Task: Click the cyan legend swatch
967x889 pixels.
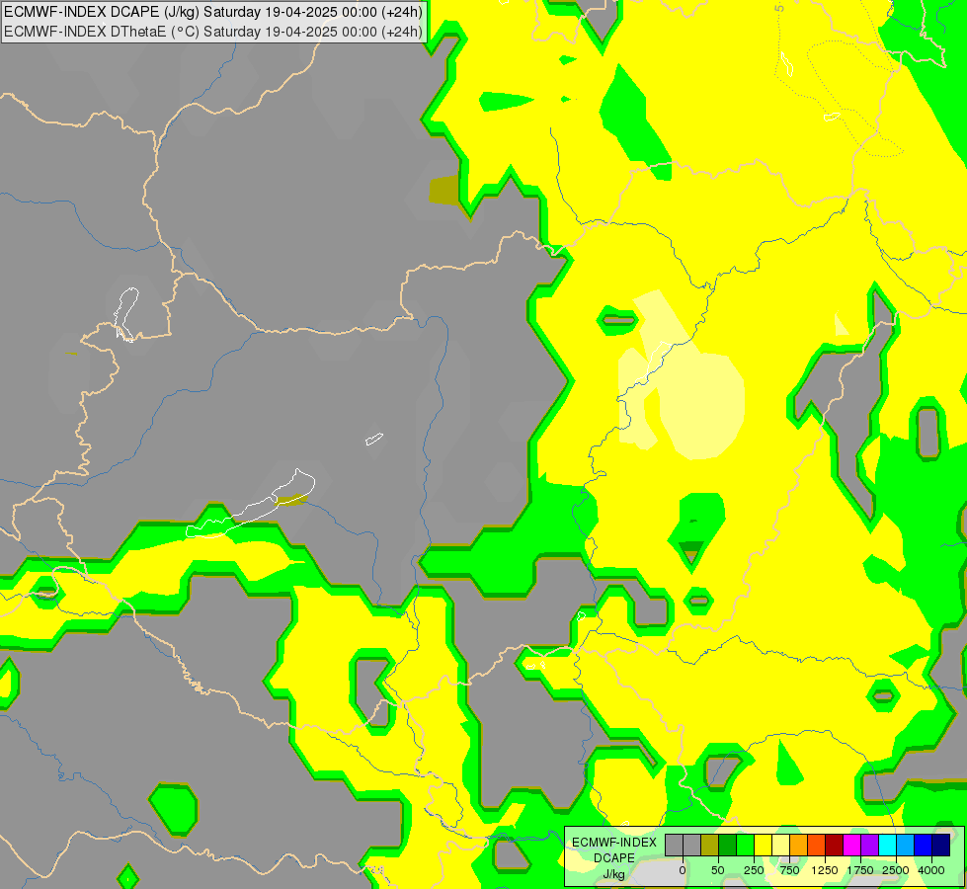Action: [887, 845]
